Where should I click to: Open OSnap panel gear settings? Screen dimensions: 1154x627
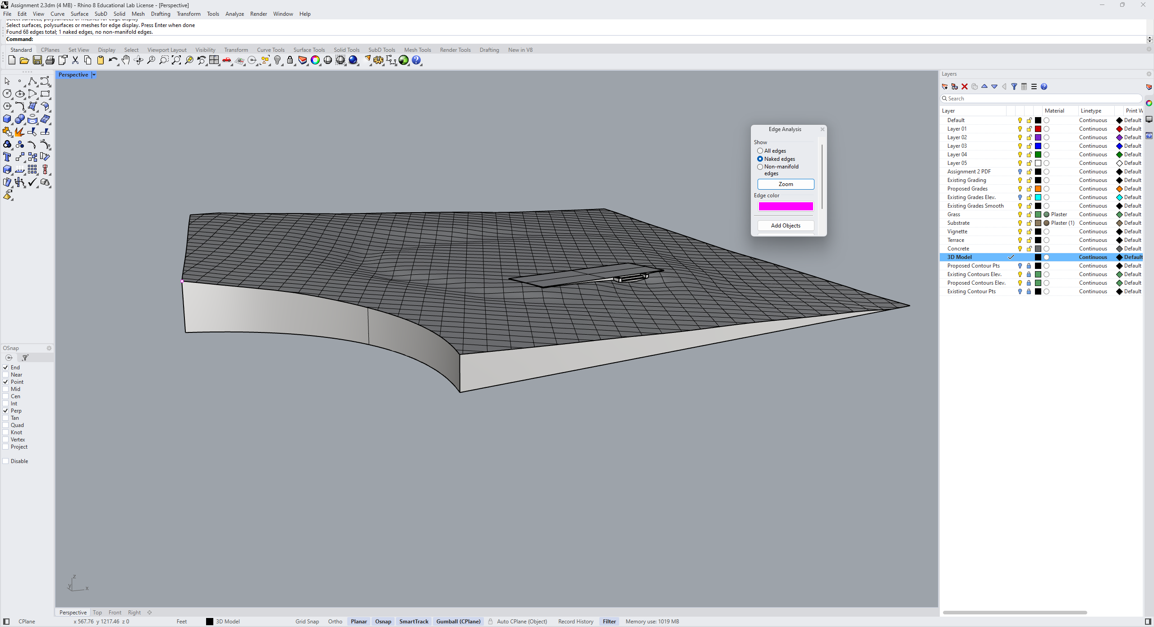click(49, 348)
